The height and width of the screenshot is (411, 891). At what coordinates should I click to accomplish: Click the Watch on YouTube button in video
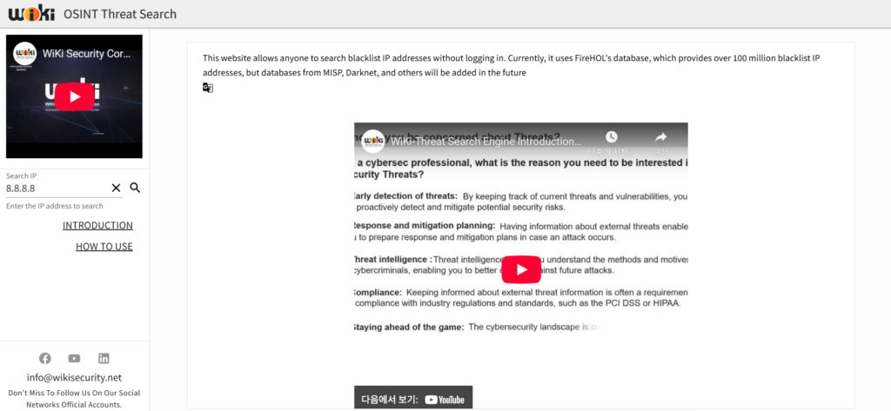413,399
